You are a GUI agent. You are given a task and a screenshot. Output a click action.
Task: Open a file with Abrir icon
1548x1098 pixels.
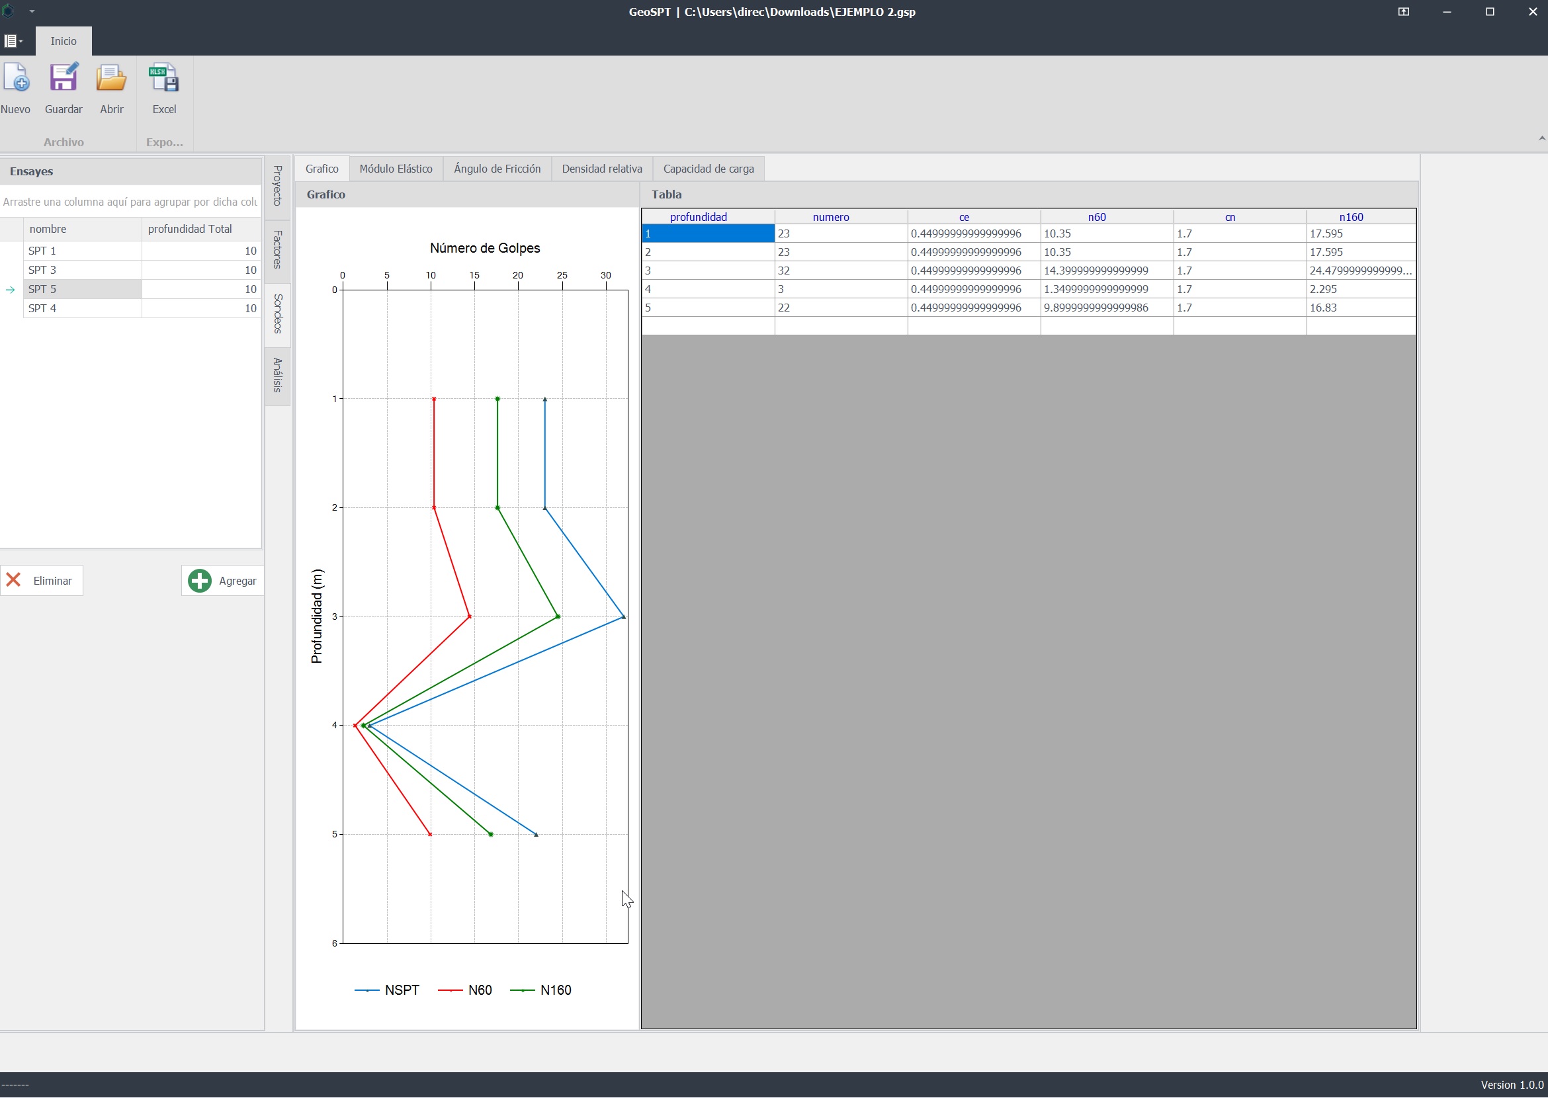[111, 79]
